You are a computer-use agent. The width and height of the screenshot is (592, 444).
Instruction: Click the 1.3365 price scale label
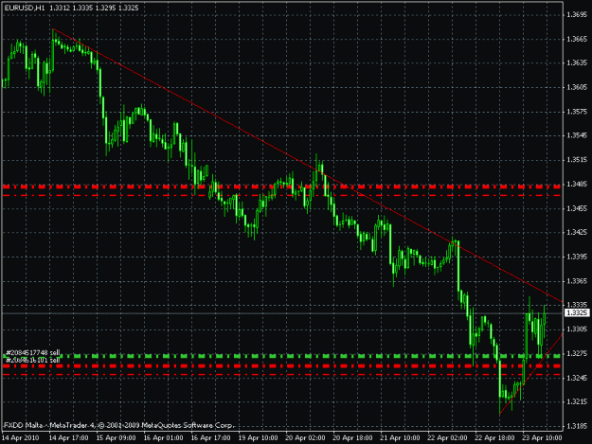[x=577, y=281]
